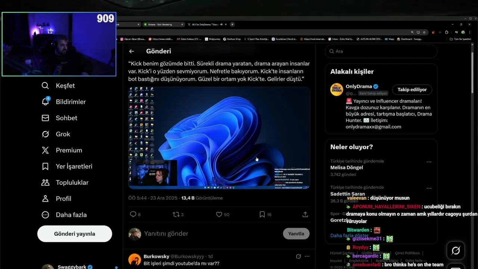
Task: Open Profil page
Action: tap(56, 198)
